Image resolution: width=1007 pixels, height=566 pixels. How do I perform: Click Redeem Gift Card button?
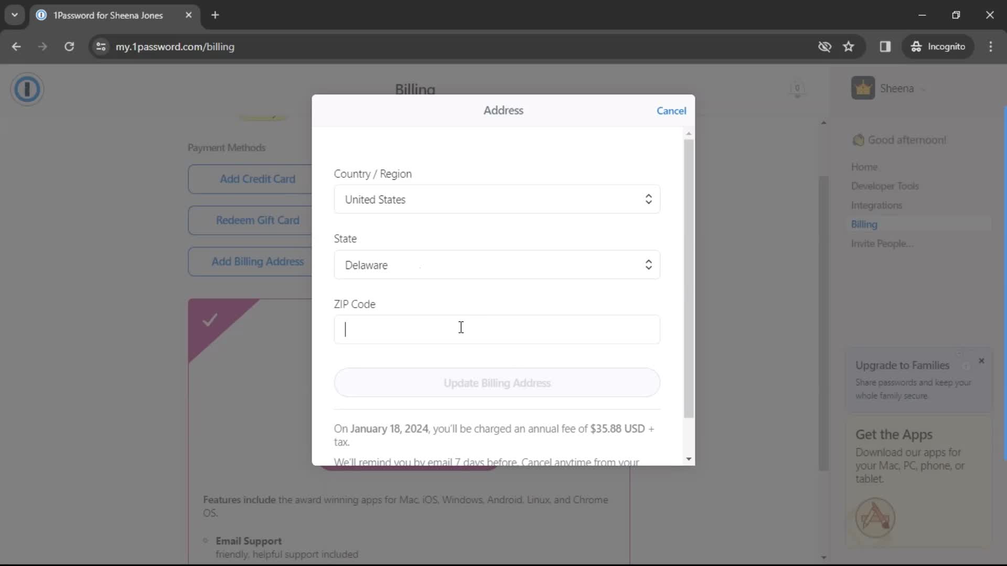pos(250,220)
